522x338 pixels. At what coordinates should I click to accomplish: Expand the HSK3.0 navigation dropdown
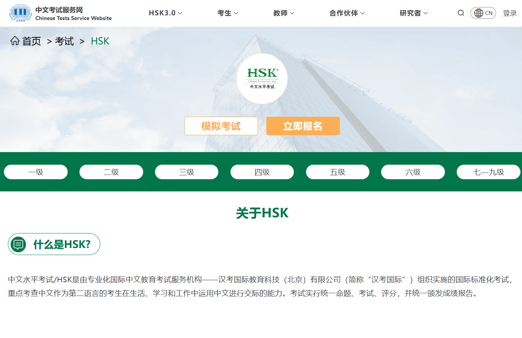(x=164, y=13)
